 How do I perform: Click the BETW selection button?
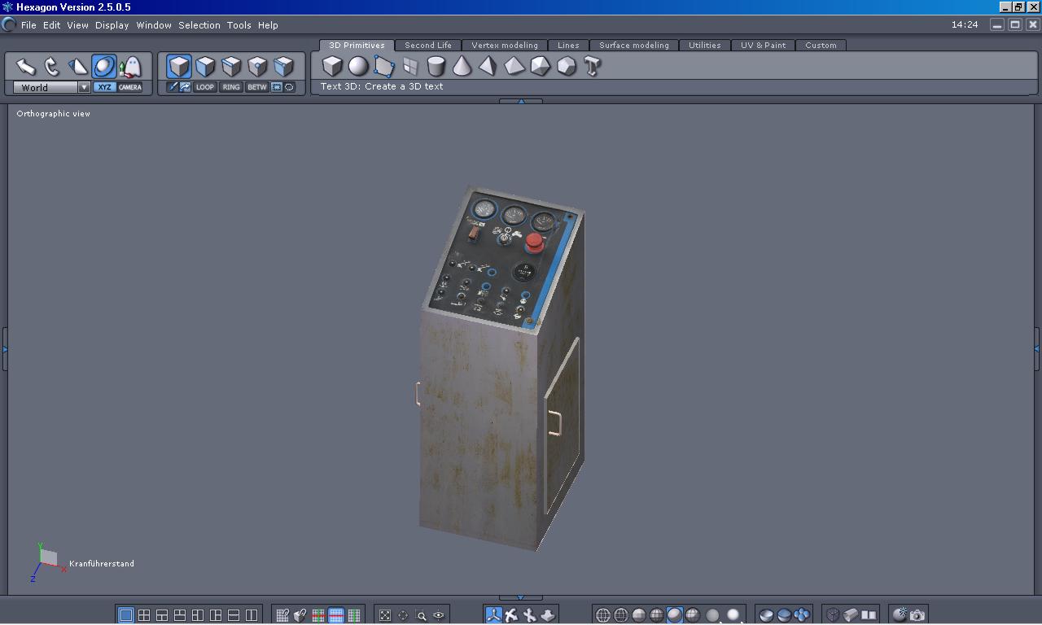point(257,87)
